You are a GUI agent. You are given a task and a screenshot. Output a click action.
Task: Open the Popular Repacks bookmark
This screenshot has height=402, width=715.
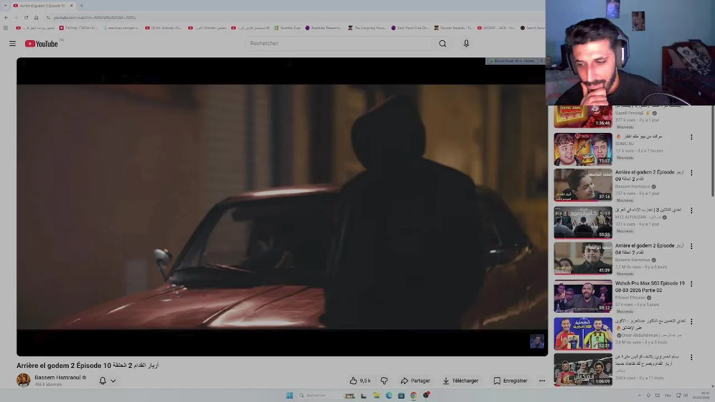[454, 28]
